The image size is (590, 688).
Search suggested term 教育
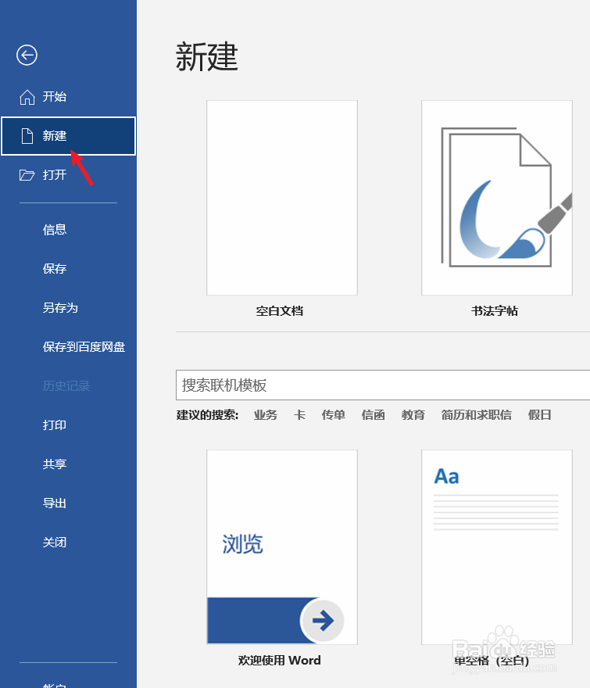[413, 415]
